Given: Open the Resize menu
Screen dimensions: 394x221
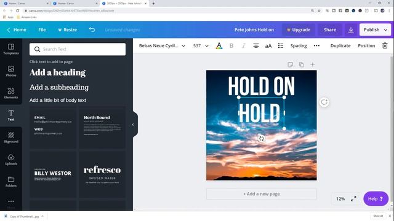Looking at the screenshot, I should (67, 30).
